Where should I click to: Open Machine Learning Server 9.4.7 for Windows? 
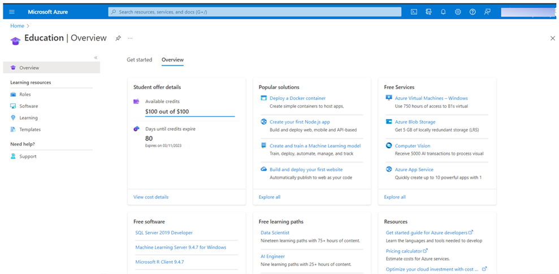coord(181,248)
